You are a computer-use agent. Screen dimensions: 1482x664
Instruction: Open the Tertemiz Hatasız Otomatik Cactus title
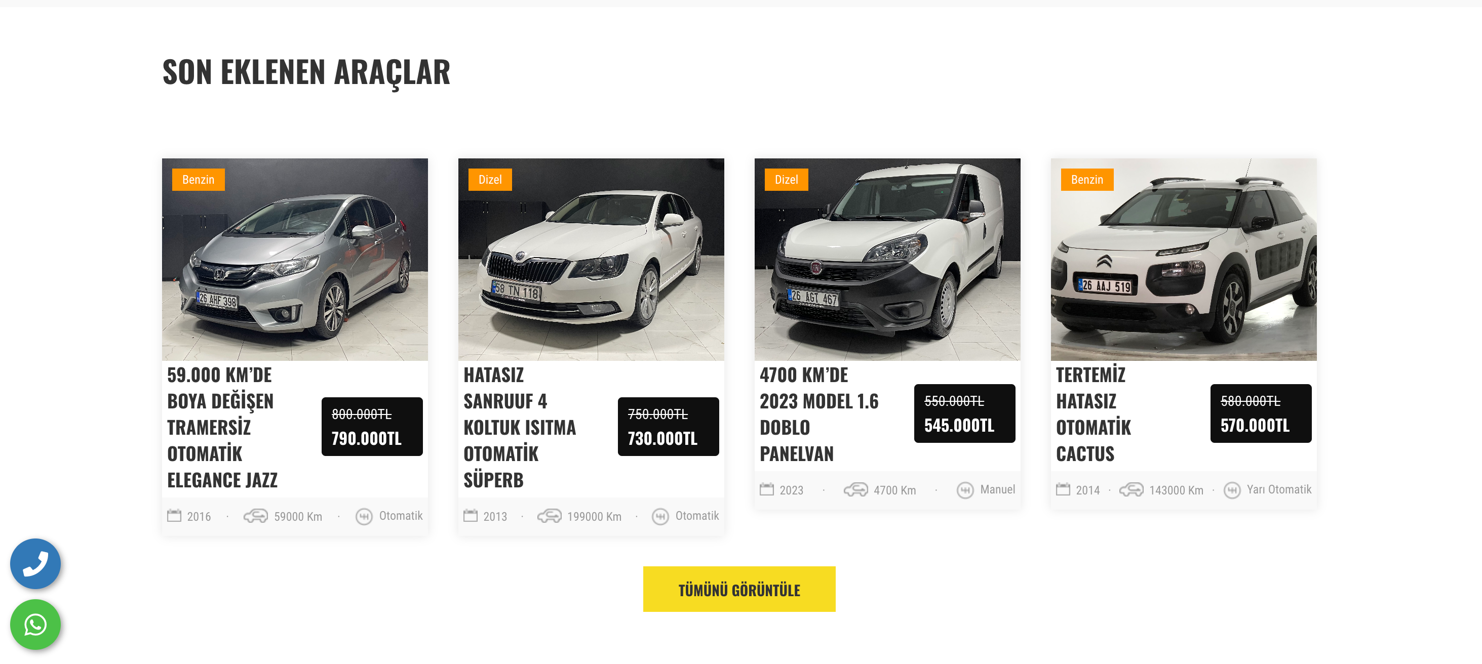tap(1093, 414)
